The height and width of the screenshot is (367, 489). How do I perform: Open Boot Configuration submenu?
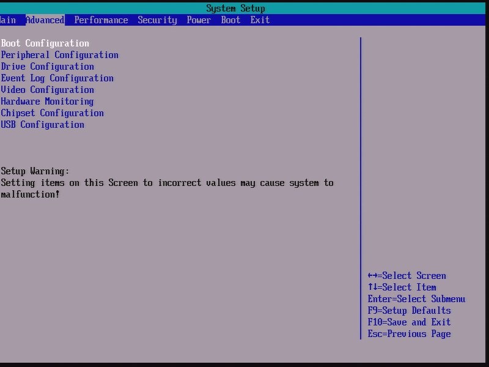[45, 43]
